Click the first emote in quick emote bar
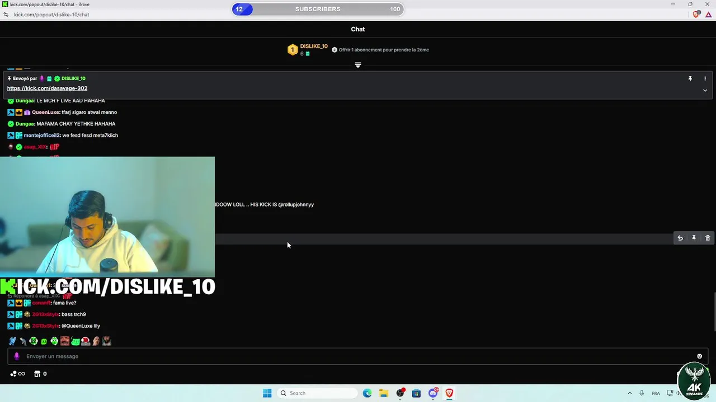716x402 pixels. tap(12, 341)
